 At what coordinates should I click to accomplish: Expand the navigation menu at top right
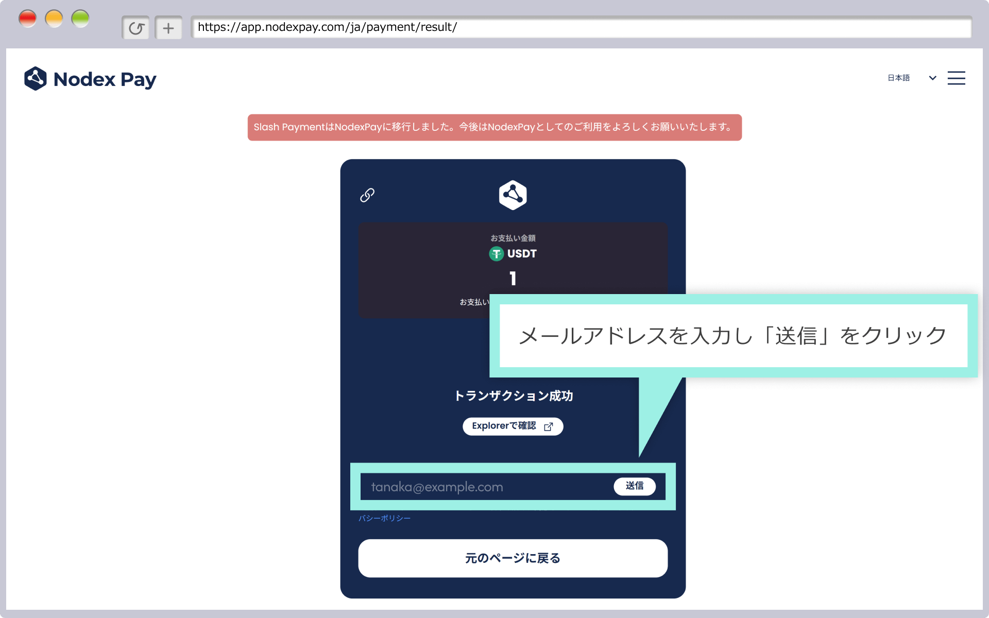point(956,78)
